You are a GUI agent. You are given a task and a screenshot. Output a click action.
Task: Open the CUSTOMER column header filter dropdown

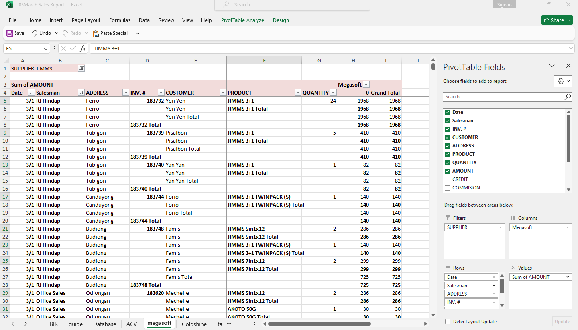click(x=223, y=93)
